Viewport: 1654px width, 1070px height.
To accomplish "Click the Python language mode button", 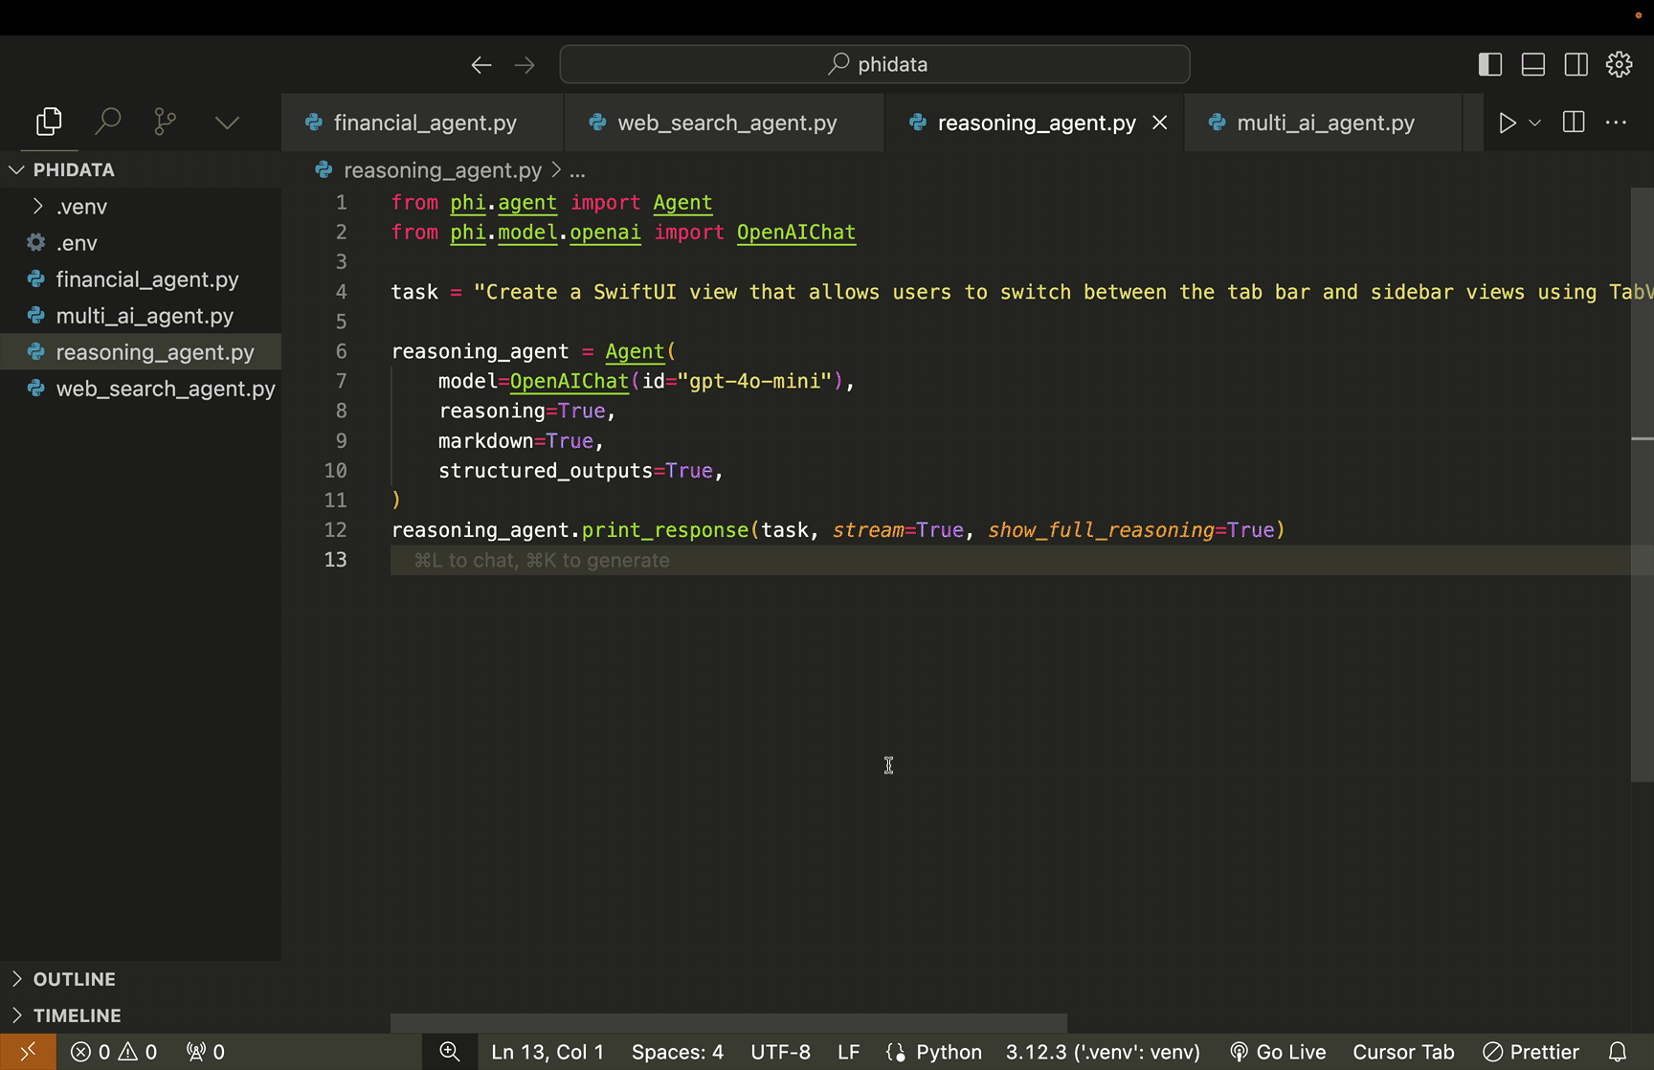I will click(948, 1052).
